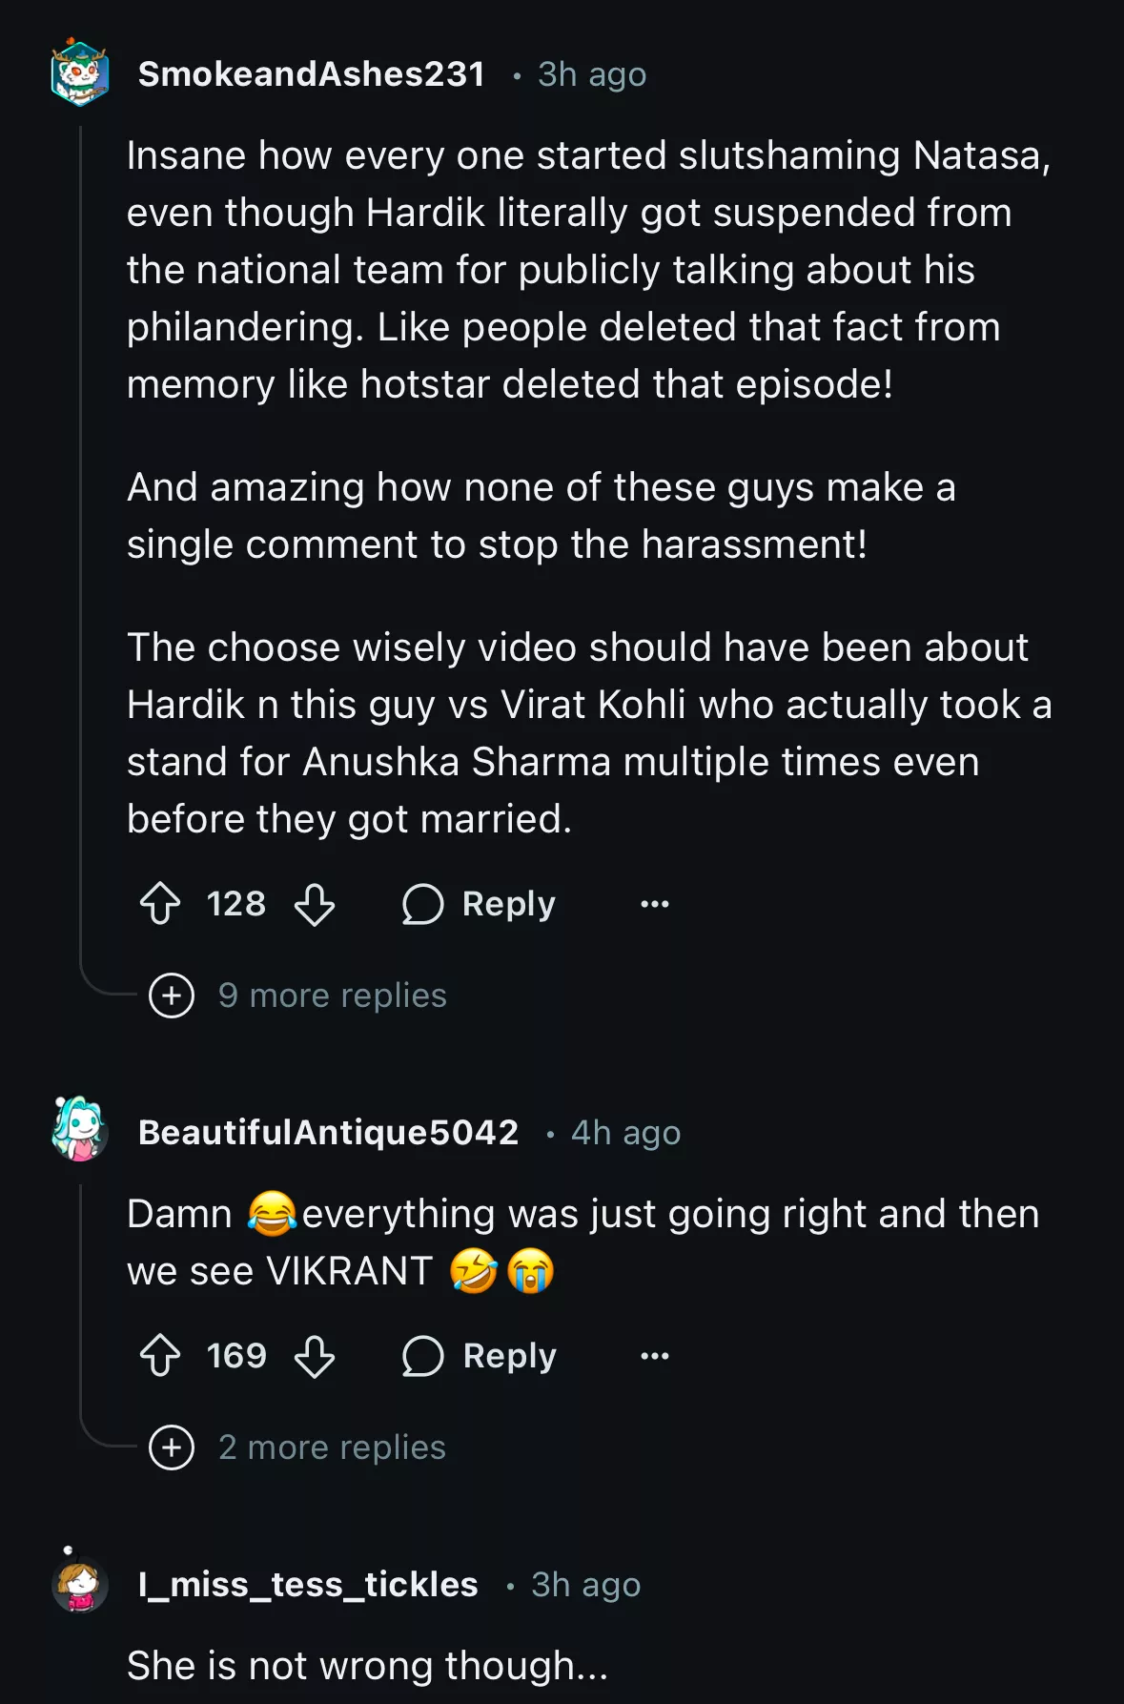
Task: Click I_miss_tess_tickles' avatar icon
Action: tap(80, 1584)
